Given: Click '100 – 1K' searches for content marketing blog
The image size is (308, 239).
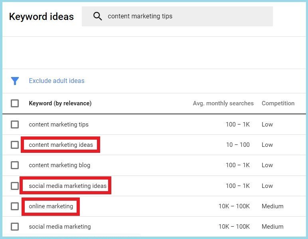Looking at the screenshot, I should click(x=238, y=165).
